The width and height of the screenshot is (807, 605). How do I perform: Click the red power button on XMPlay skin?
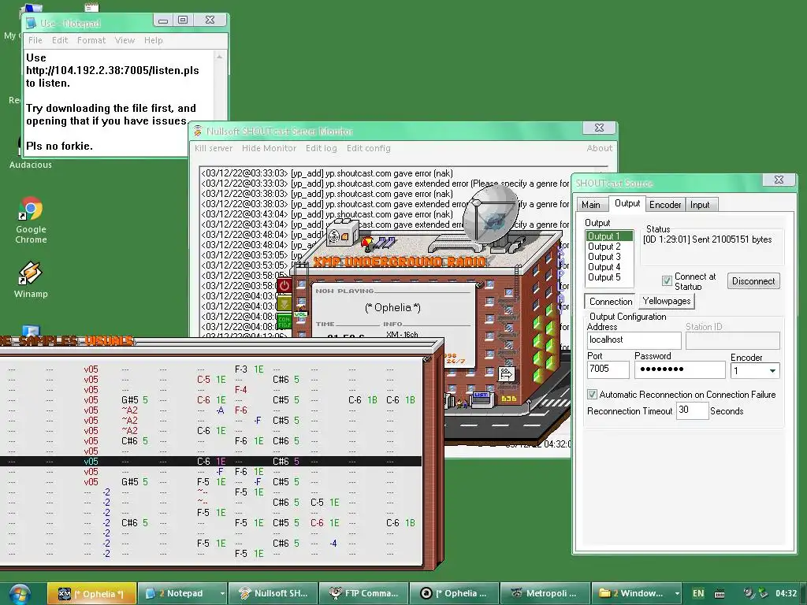click(x=284, y=285)
